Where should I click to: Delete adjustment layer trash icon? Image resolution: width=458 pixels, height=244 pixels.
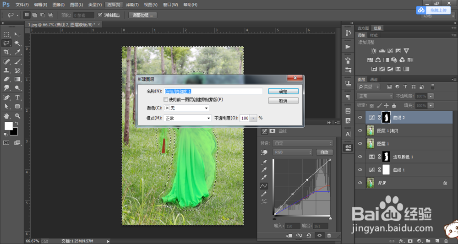329,235
